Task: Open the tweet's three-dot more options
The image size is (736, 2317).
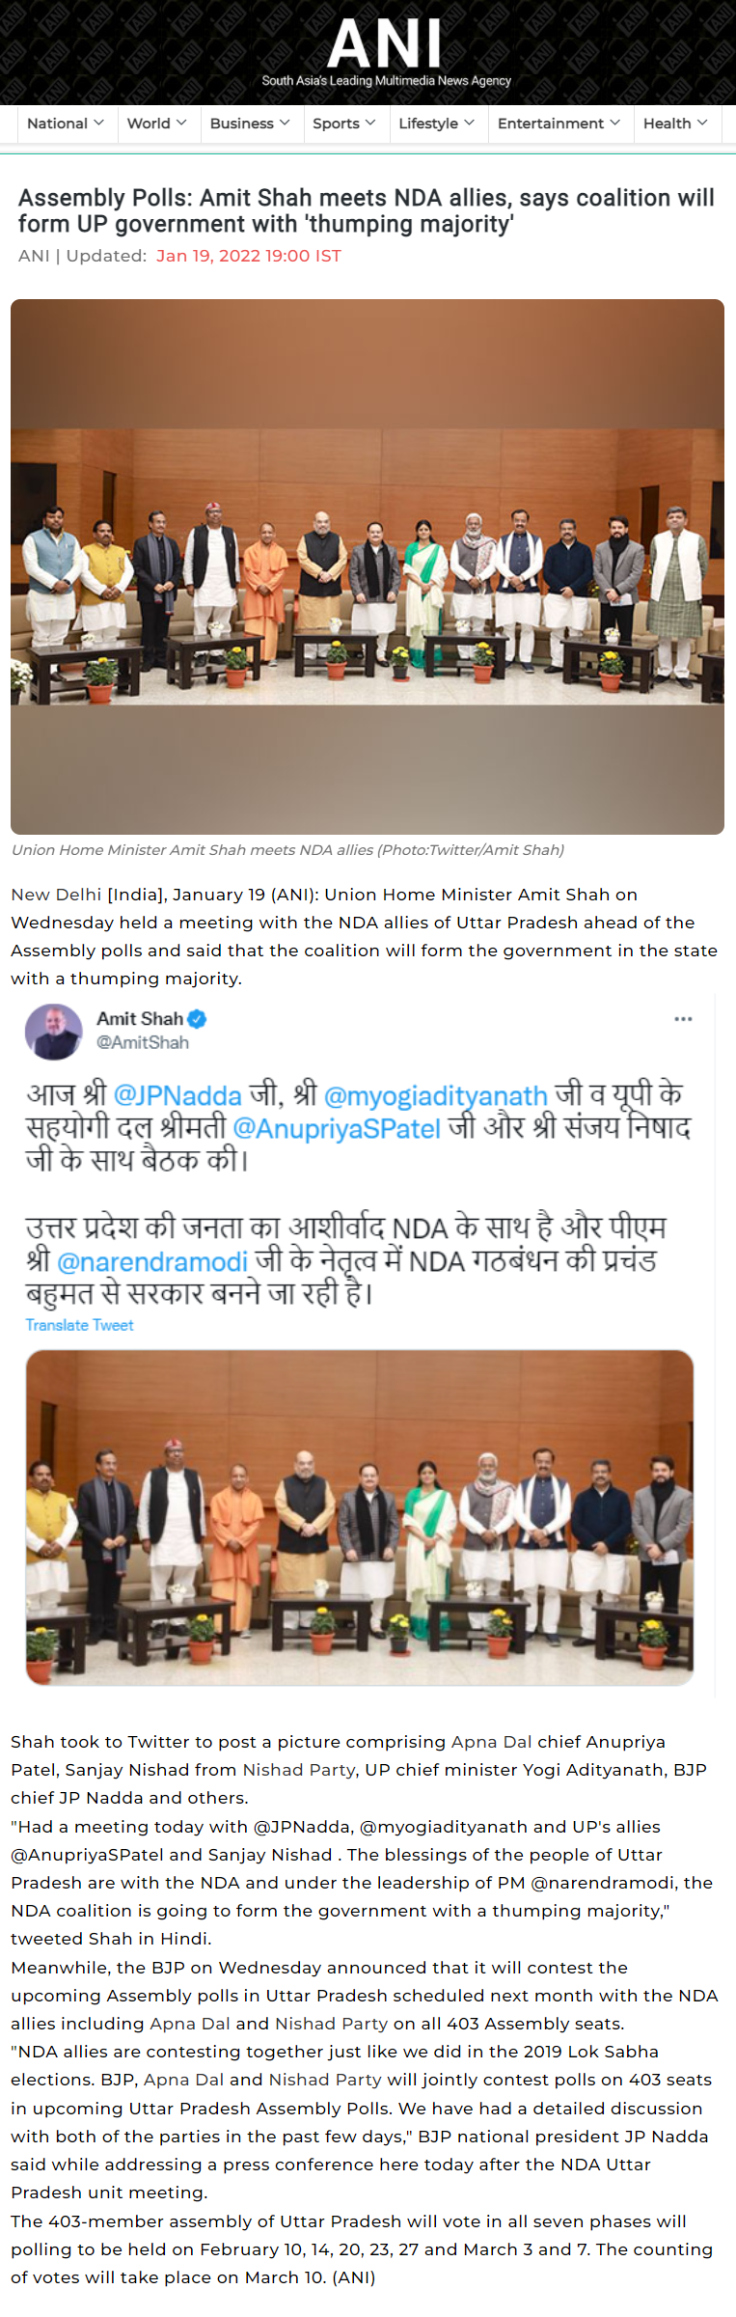Action: [683, 1019]
